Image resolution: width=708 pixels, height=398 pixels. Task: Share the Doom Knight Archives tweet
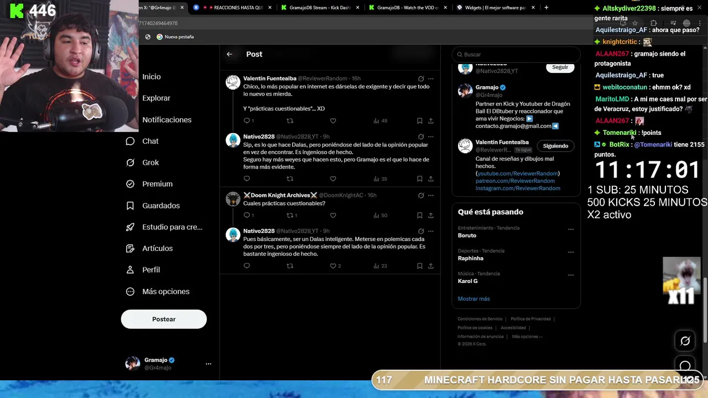tap(431, 215)
